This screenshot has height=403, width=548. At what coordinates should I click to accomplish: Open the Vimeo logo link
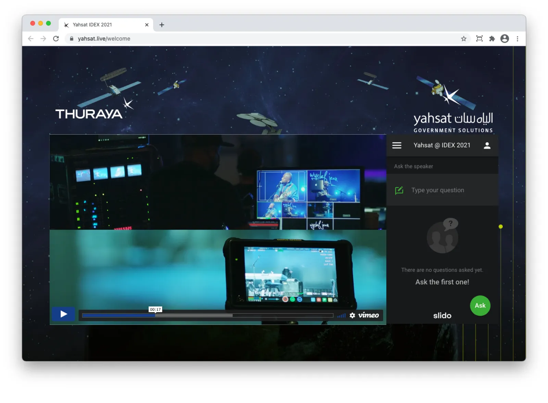point(369,315)
